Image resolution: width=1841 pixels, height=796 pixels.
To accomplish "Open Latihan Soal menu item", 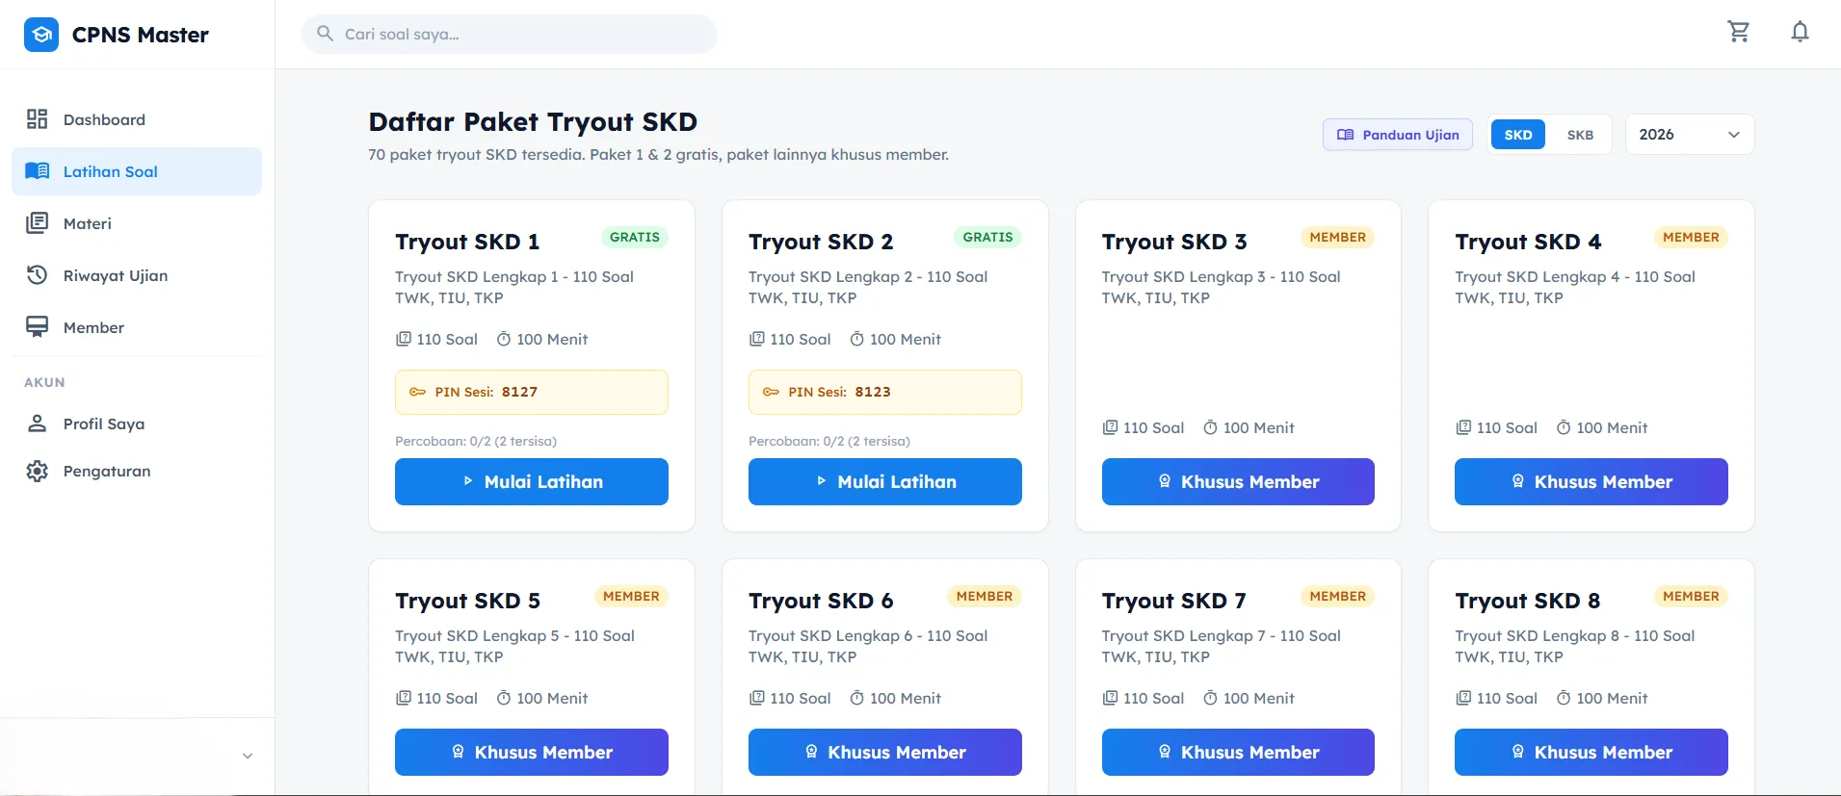I will click(x=137, y=171).
